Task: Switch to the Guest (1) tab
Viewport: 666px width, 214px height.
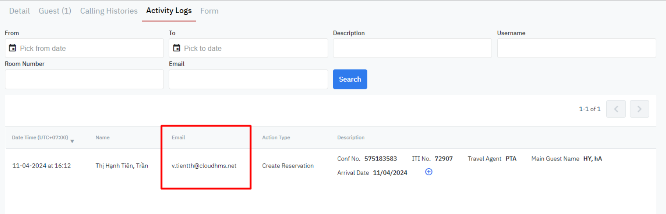Action: pos(55,11)
